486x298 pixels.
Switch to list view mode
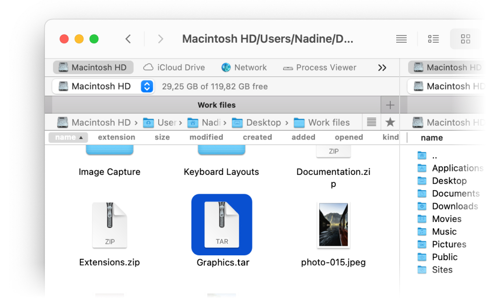pos(401,39)
